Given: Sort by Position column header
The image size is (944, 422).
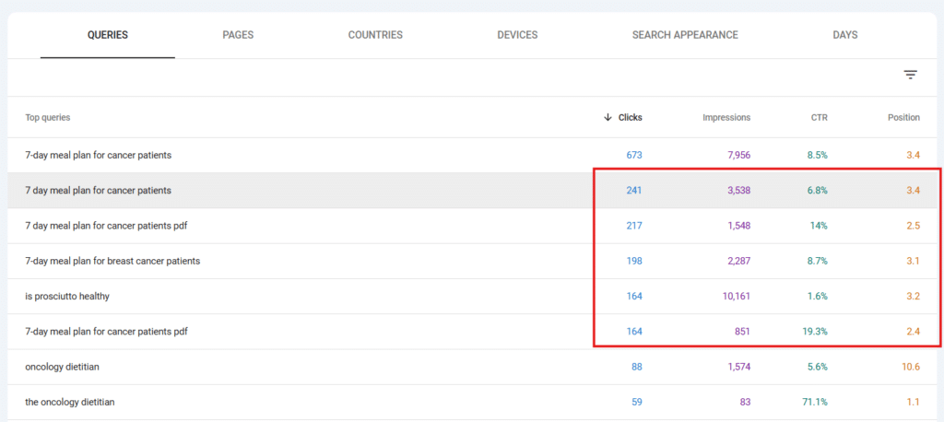Looking at the screenshot, I should [903, 117].
